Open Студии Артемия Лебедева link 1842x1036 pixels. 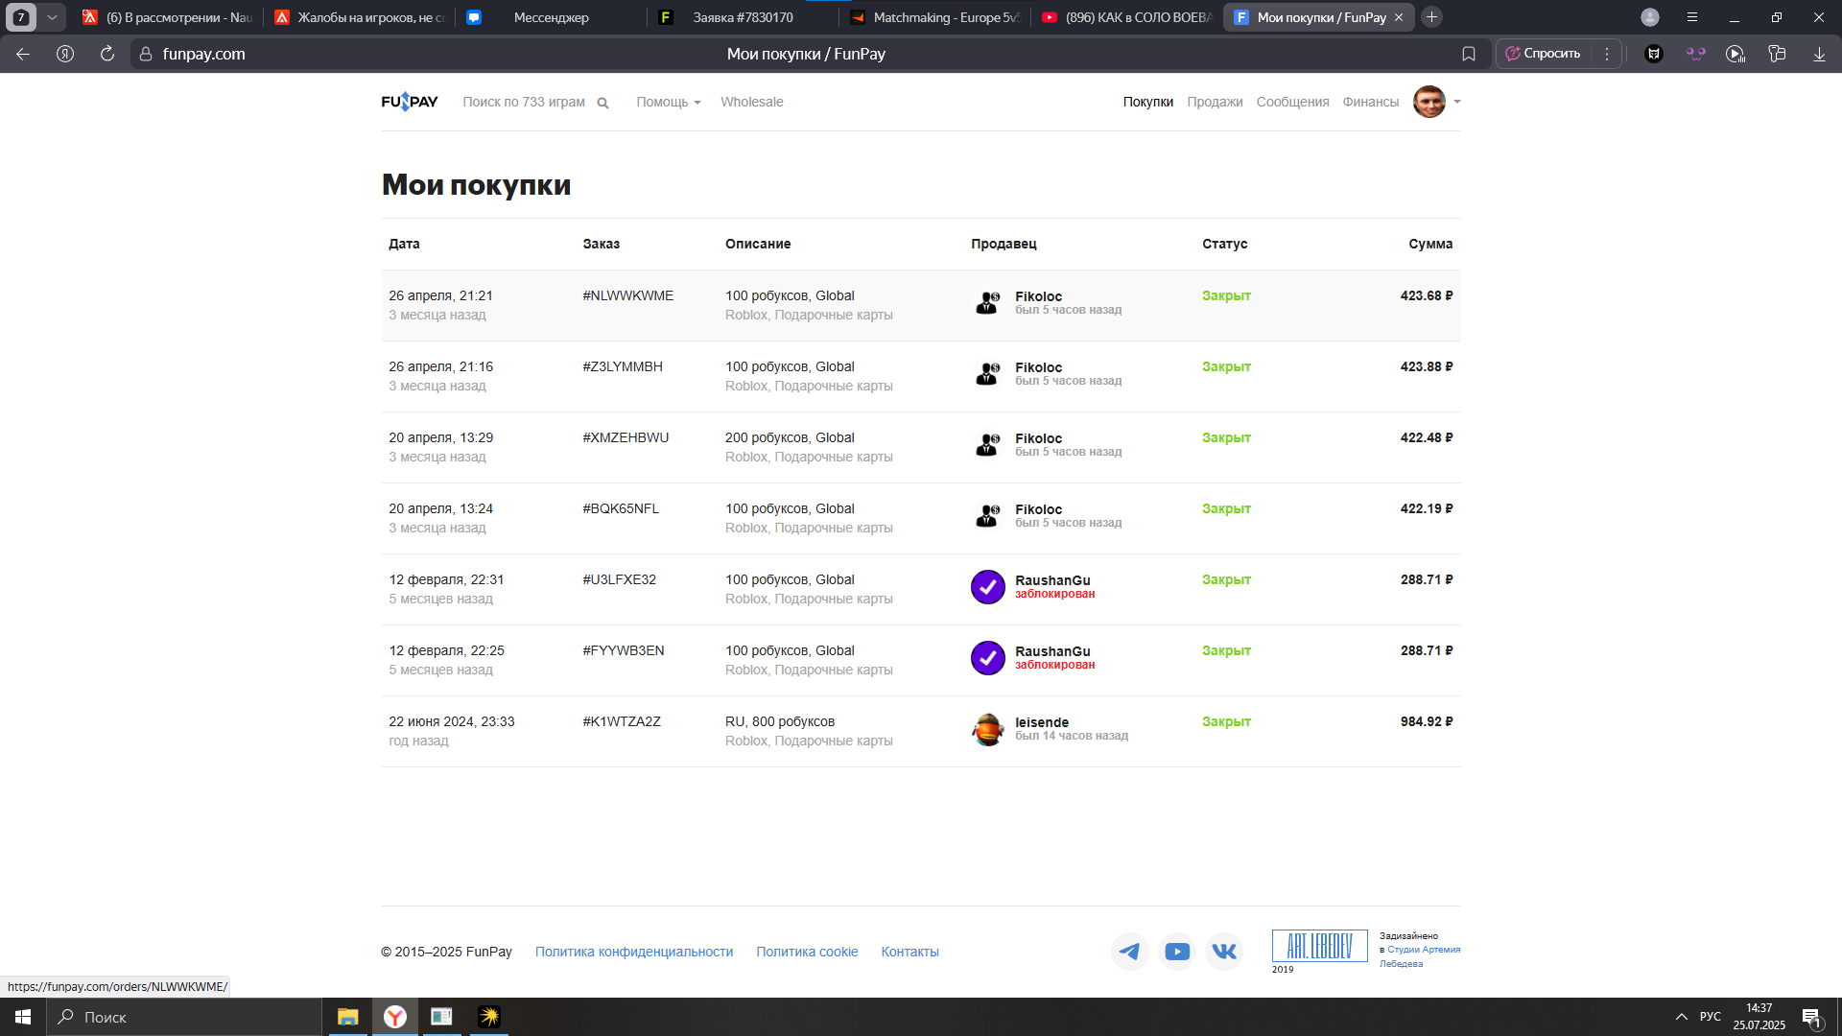tap(1420, 956)
